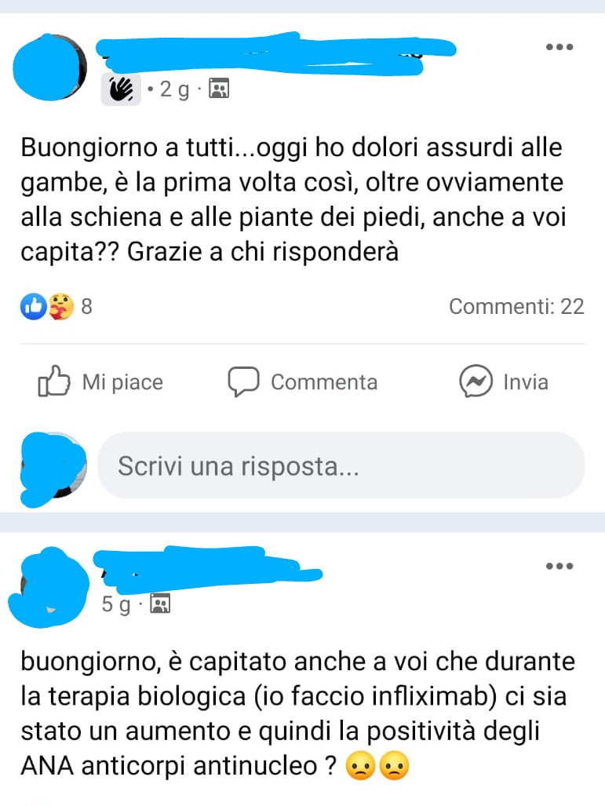Open first post author's profile picture

50,67
